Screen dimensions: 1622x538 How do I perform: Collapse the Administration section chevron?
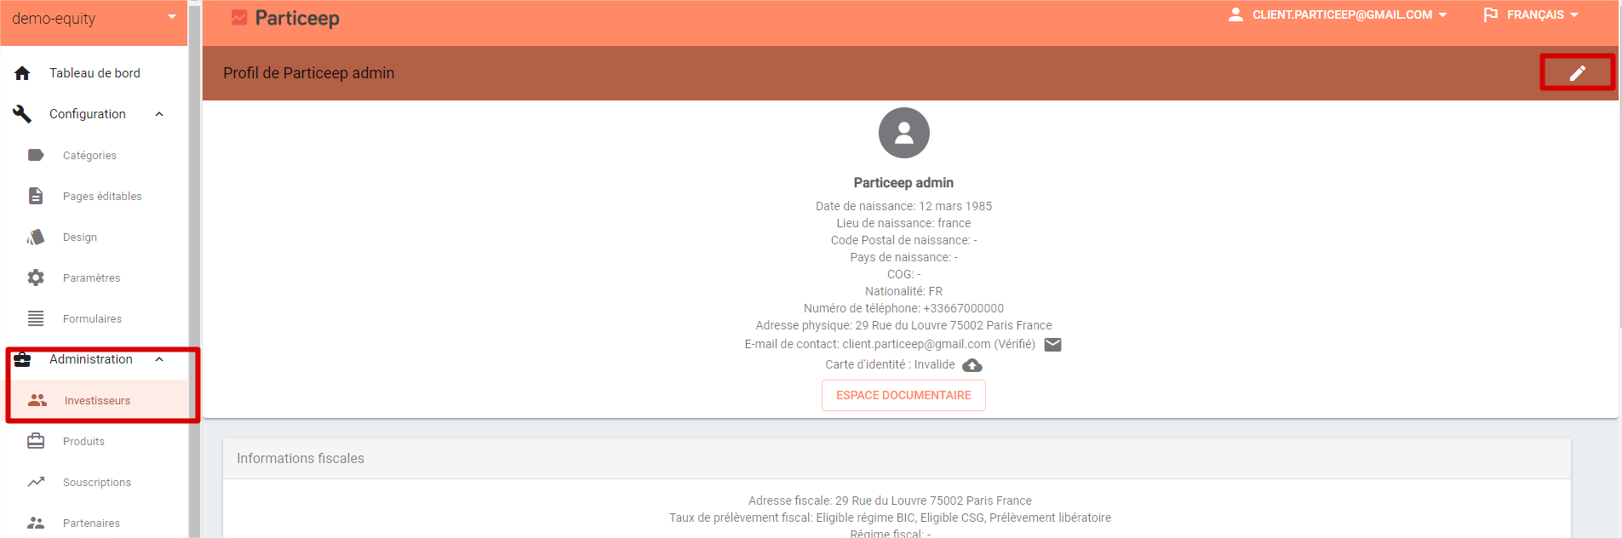(159, 359)
